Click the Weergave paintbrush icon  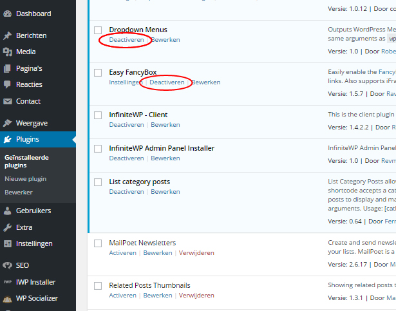[8, 123]
